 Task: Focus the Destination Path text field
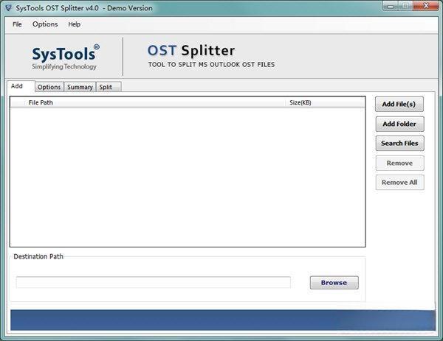pyautogui.click(x=153, y=282)
